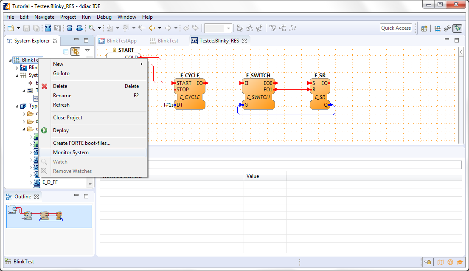469x271 pixels.
Task: Click the yellow back navigation arrow
Action: [x=152, y=28]
